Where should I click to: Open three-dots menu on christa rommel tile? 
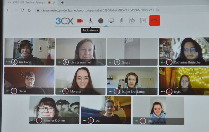click(x=59, y=62)
